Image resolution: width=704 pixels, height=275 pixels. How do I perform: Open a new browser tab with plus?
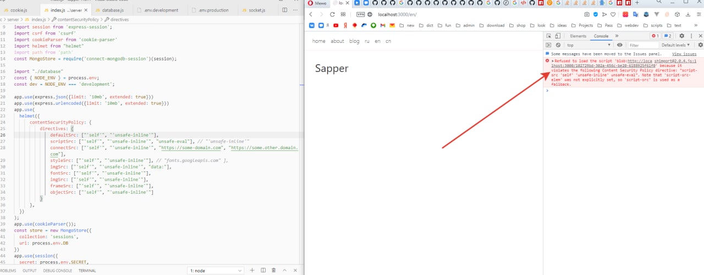pyautogui.click(x=637, y=3)
